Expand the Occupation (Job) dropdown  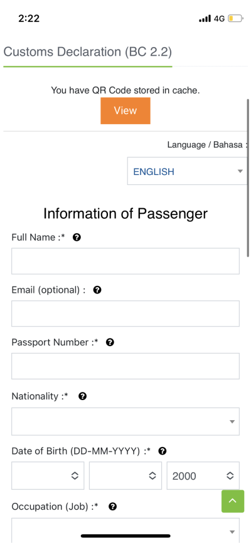pos(125,530)
